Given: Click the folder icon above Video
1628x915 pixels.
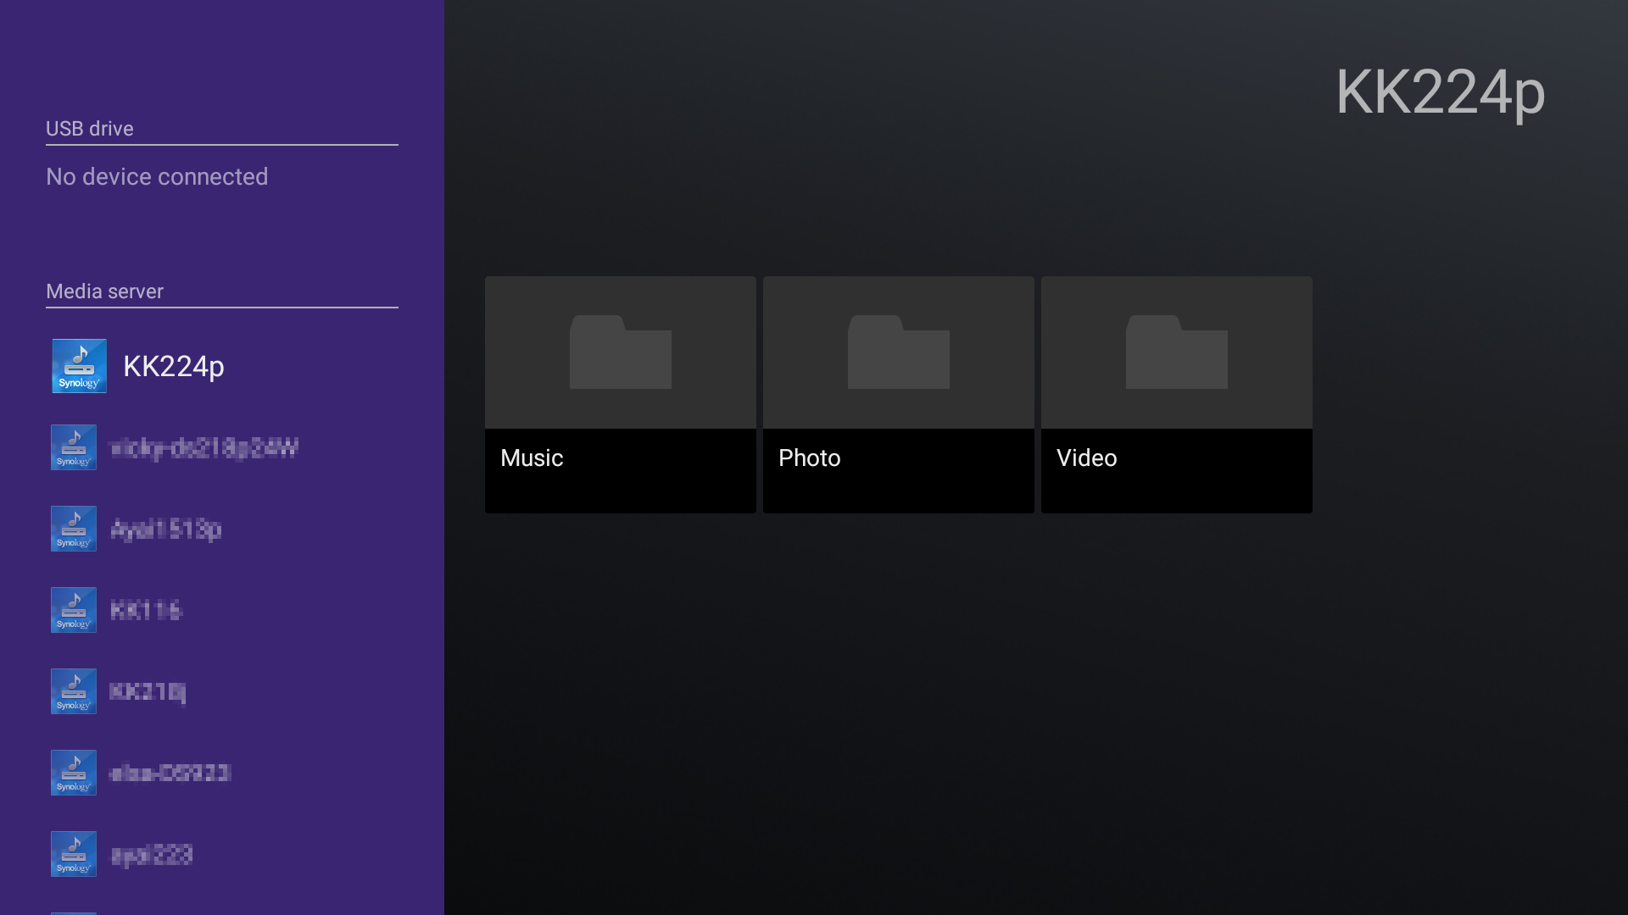Looking at the screenshot, I should click(1177, 352).
